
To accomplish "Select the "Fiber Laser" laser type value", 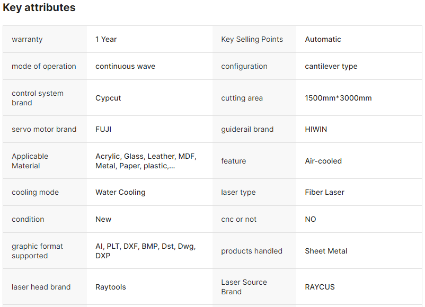I will coord(324,192).
